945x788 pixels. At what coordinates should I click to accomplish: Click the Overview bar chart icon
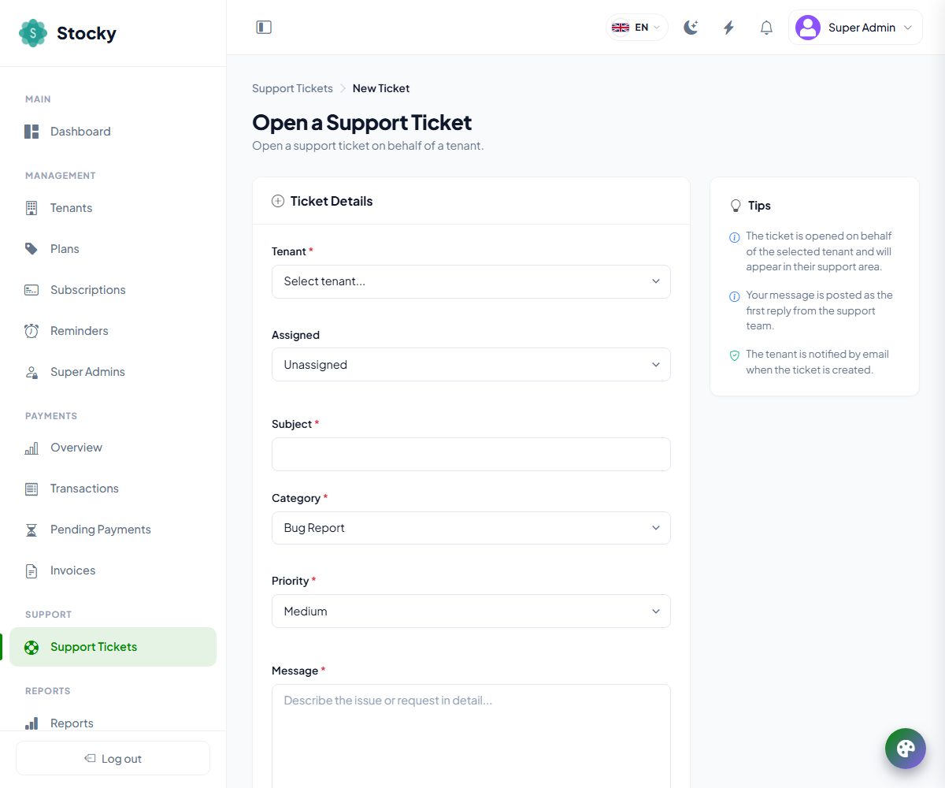31,448
